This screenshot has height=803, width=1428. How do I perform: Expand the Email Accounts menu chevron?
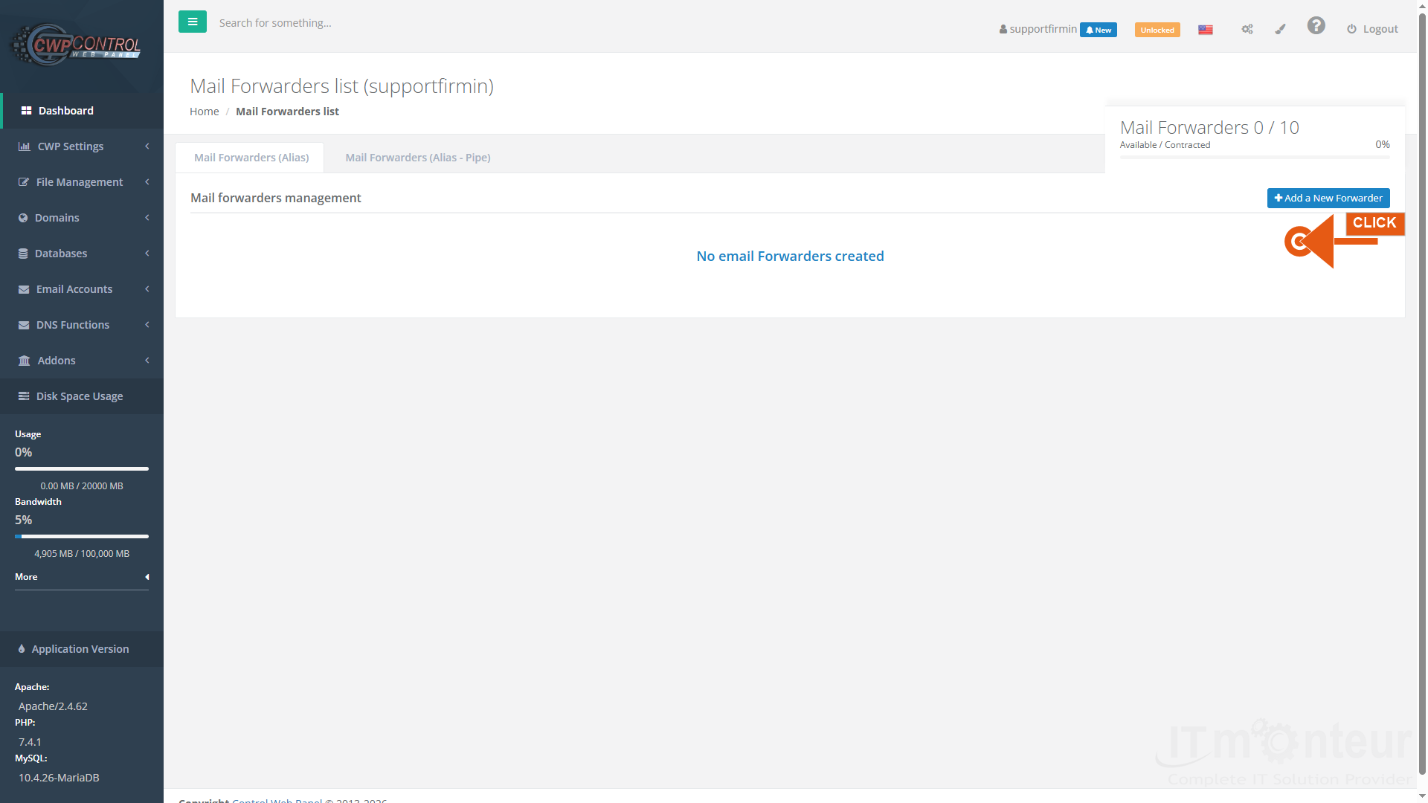pyautogui.click(x=147, y=289)
